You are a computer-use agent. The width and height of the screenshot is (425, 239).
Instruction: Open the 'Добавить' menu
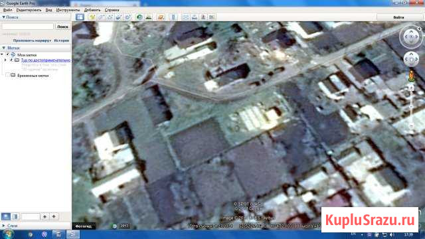pos(92,10)
